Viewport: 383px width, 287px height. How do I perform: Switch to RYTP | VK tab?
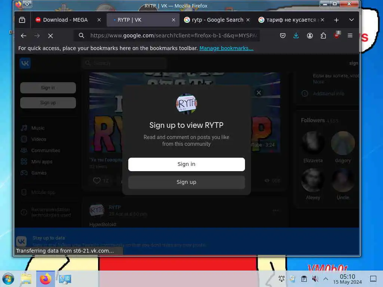(143, 20)
